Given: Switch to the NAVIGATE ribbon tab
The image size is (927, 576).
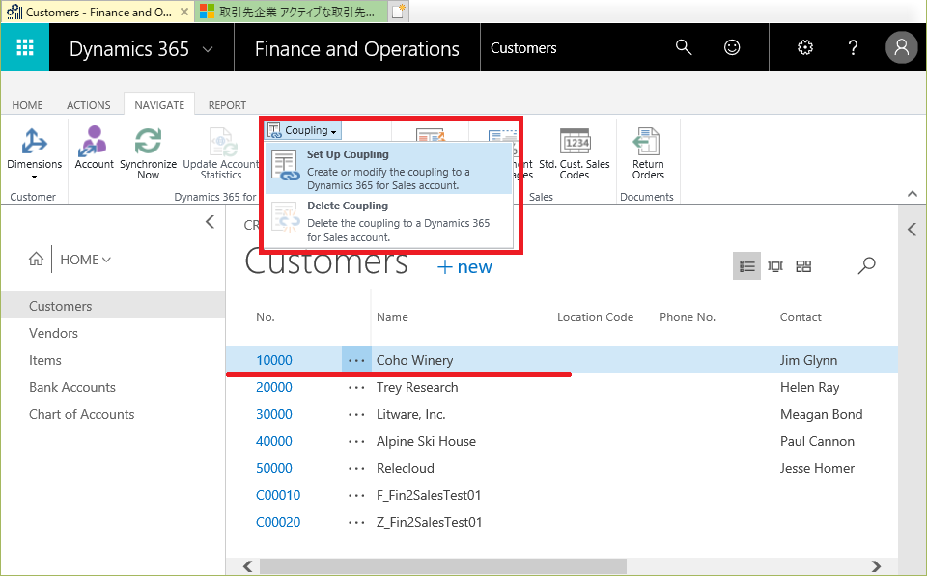Looking at the screenshot, I should (x=159, y=105).
